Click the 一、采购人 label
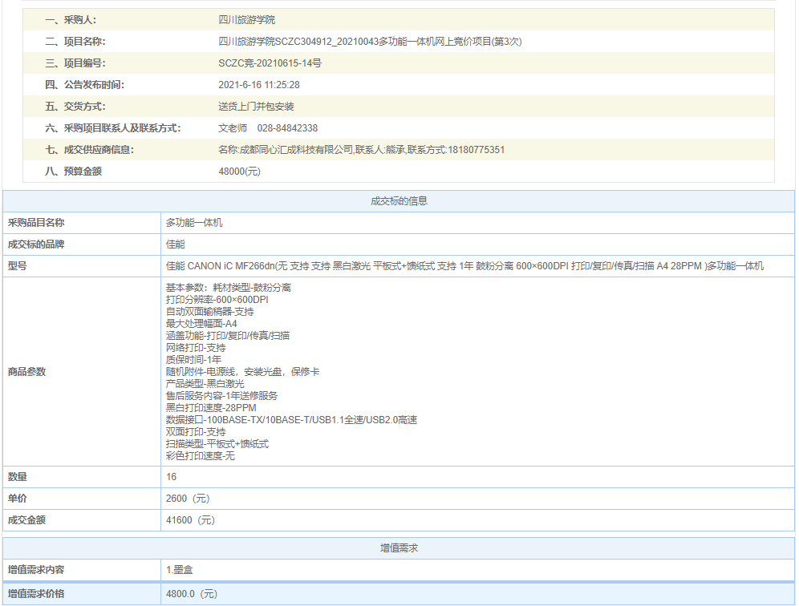799x606 pixels. (71, 20)
